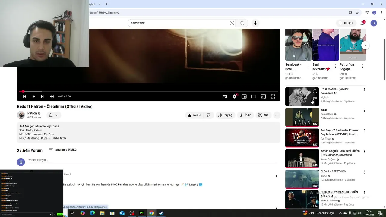Create a clip with Klip button

point(263,115)
